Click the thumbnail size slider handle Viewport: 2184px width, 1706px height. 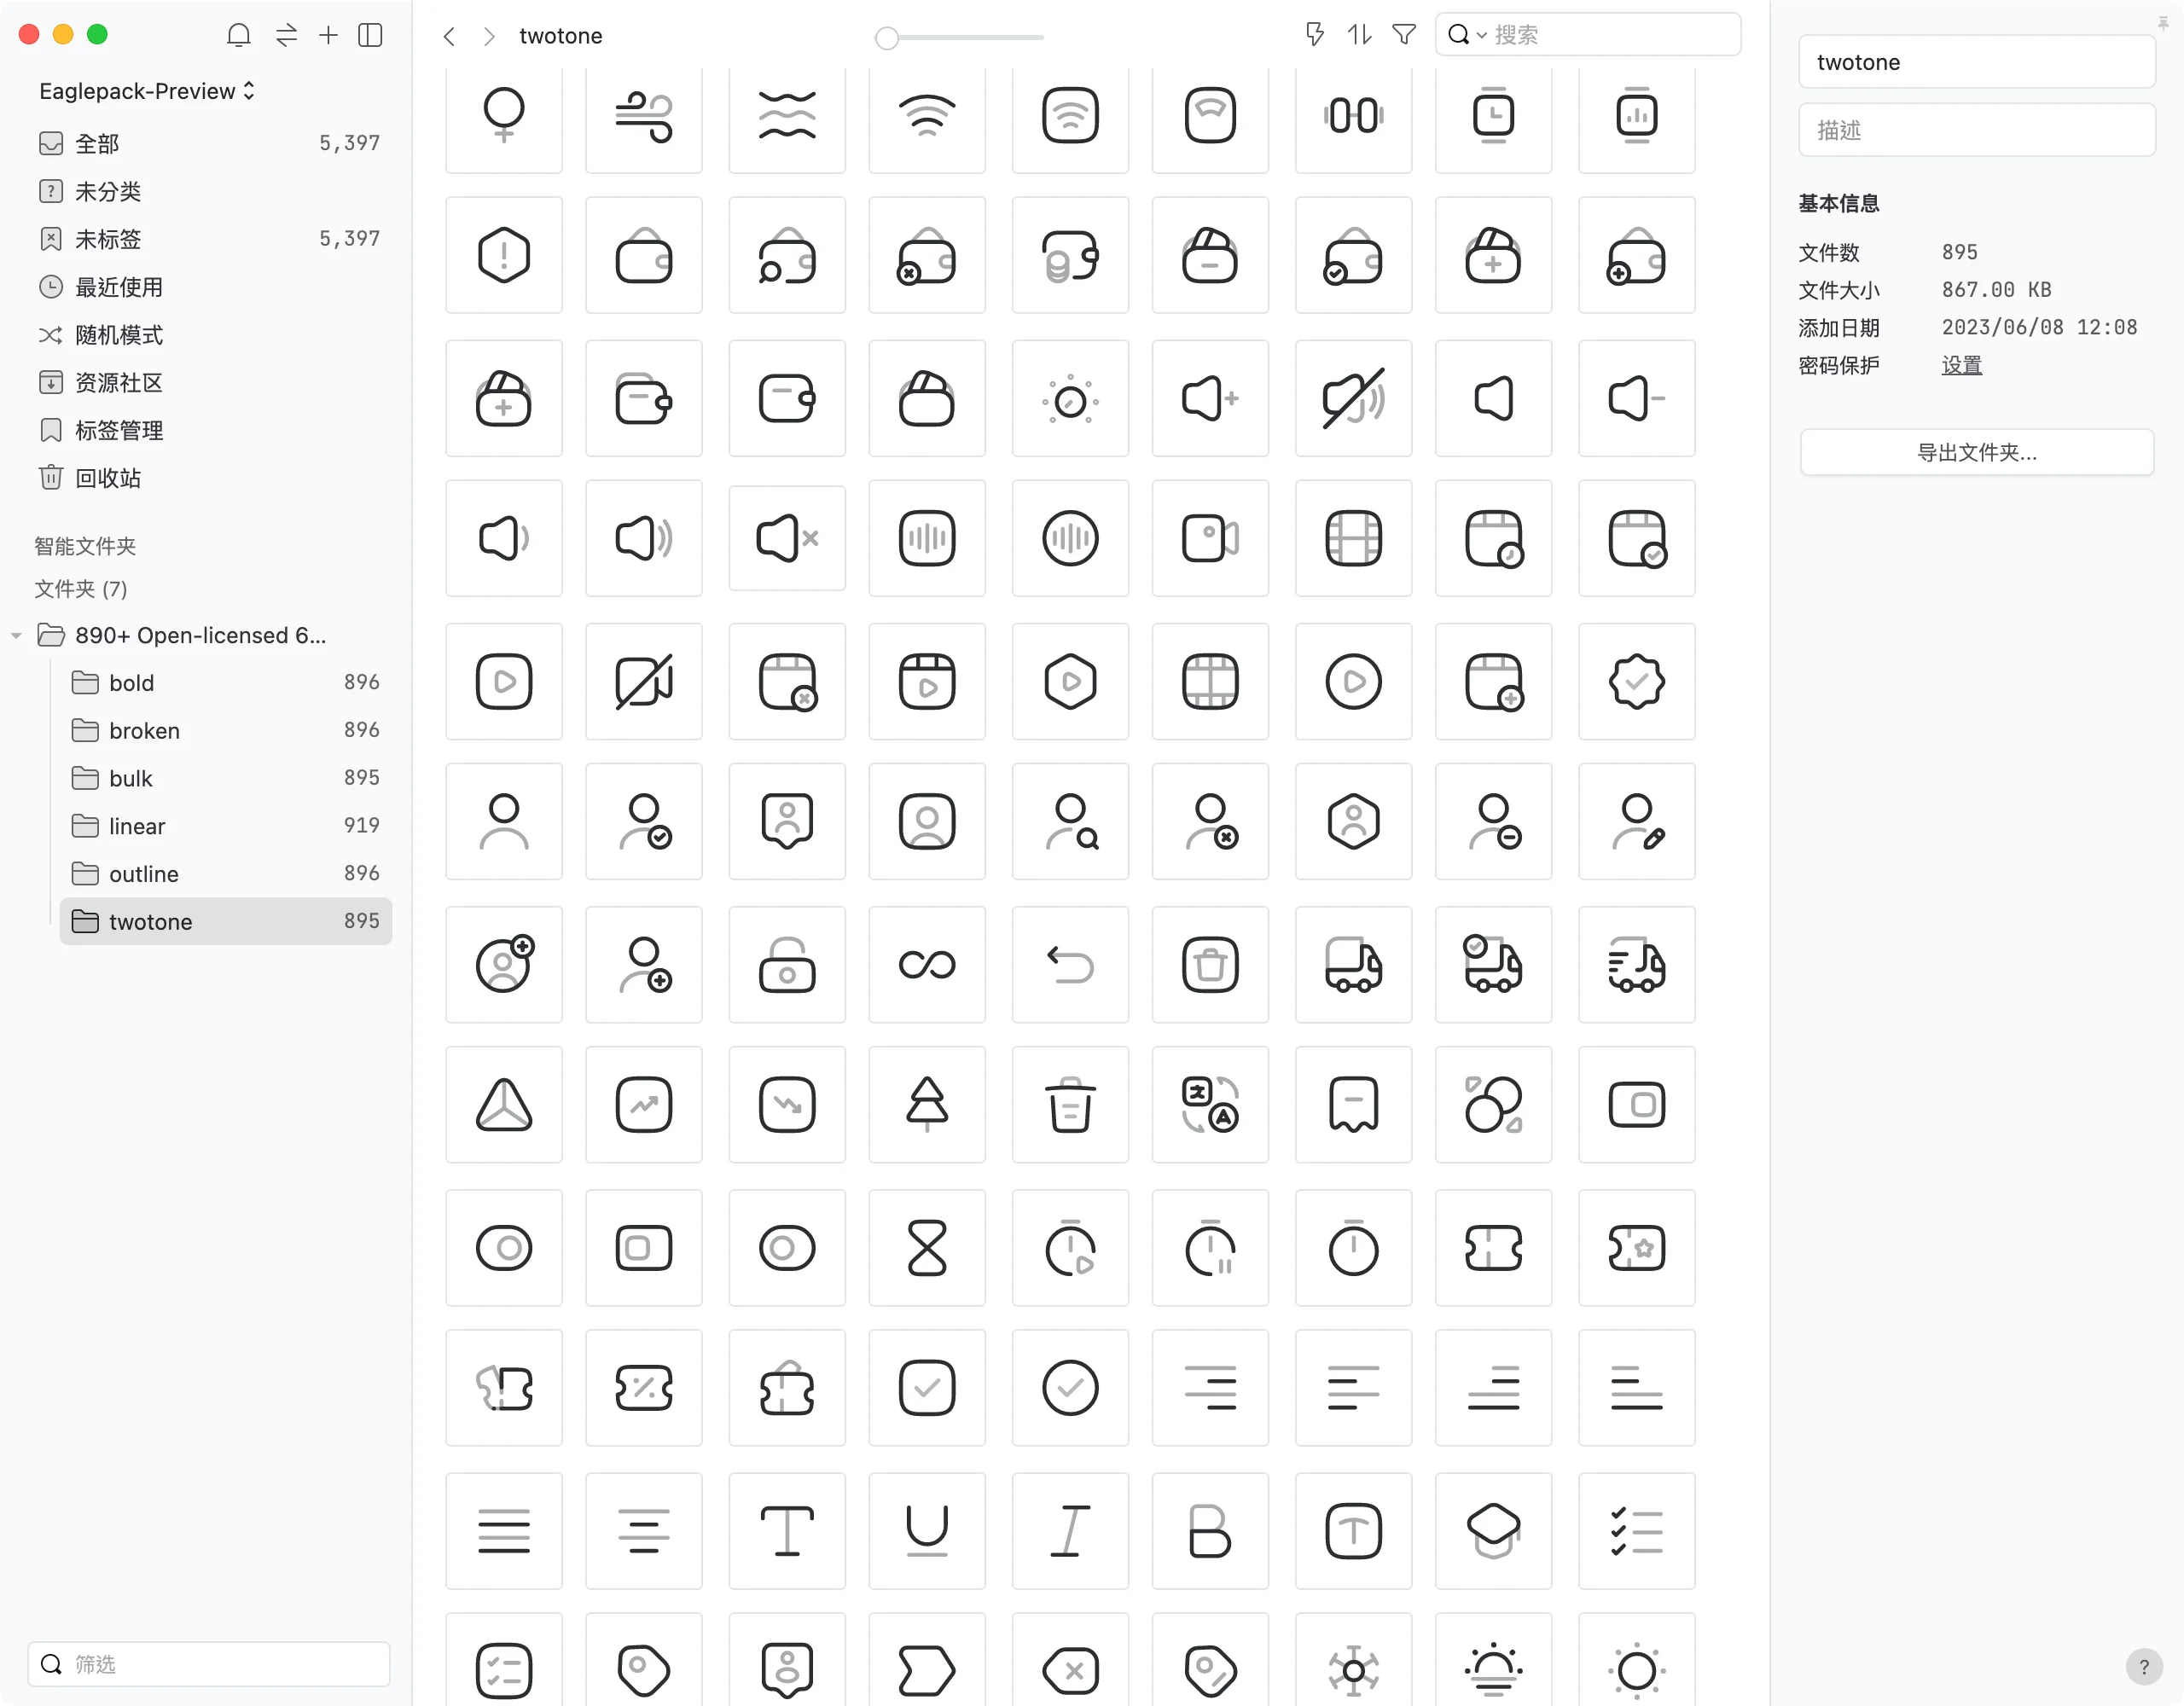pos(886,38)
